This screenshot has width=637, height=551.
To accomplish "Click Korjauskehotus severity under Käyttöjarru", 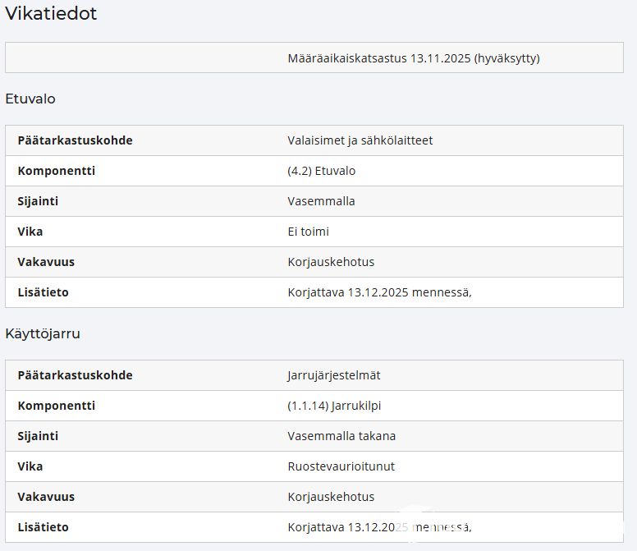I will (331, 497).
